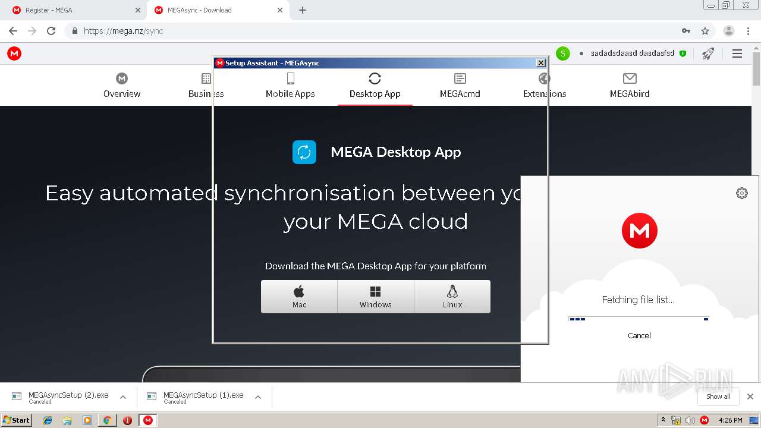Click the blue MEGA Desktop App sync icon
This screenshot has height=428, width=761.
(x=304, y=152)
